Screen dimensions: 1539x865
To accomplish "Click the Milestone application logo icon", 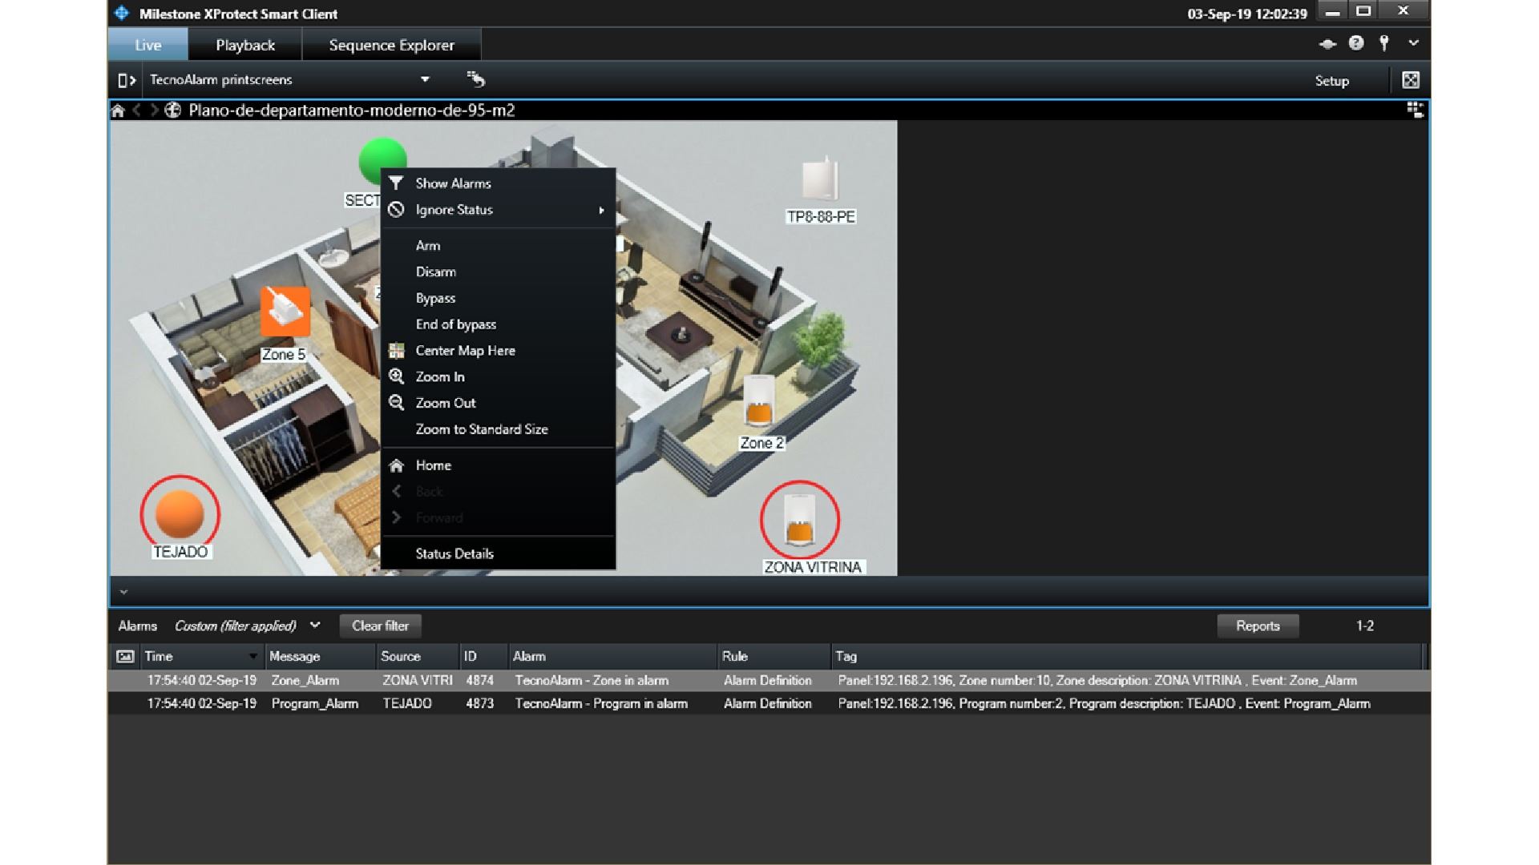I will (x=122, y=13).
